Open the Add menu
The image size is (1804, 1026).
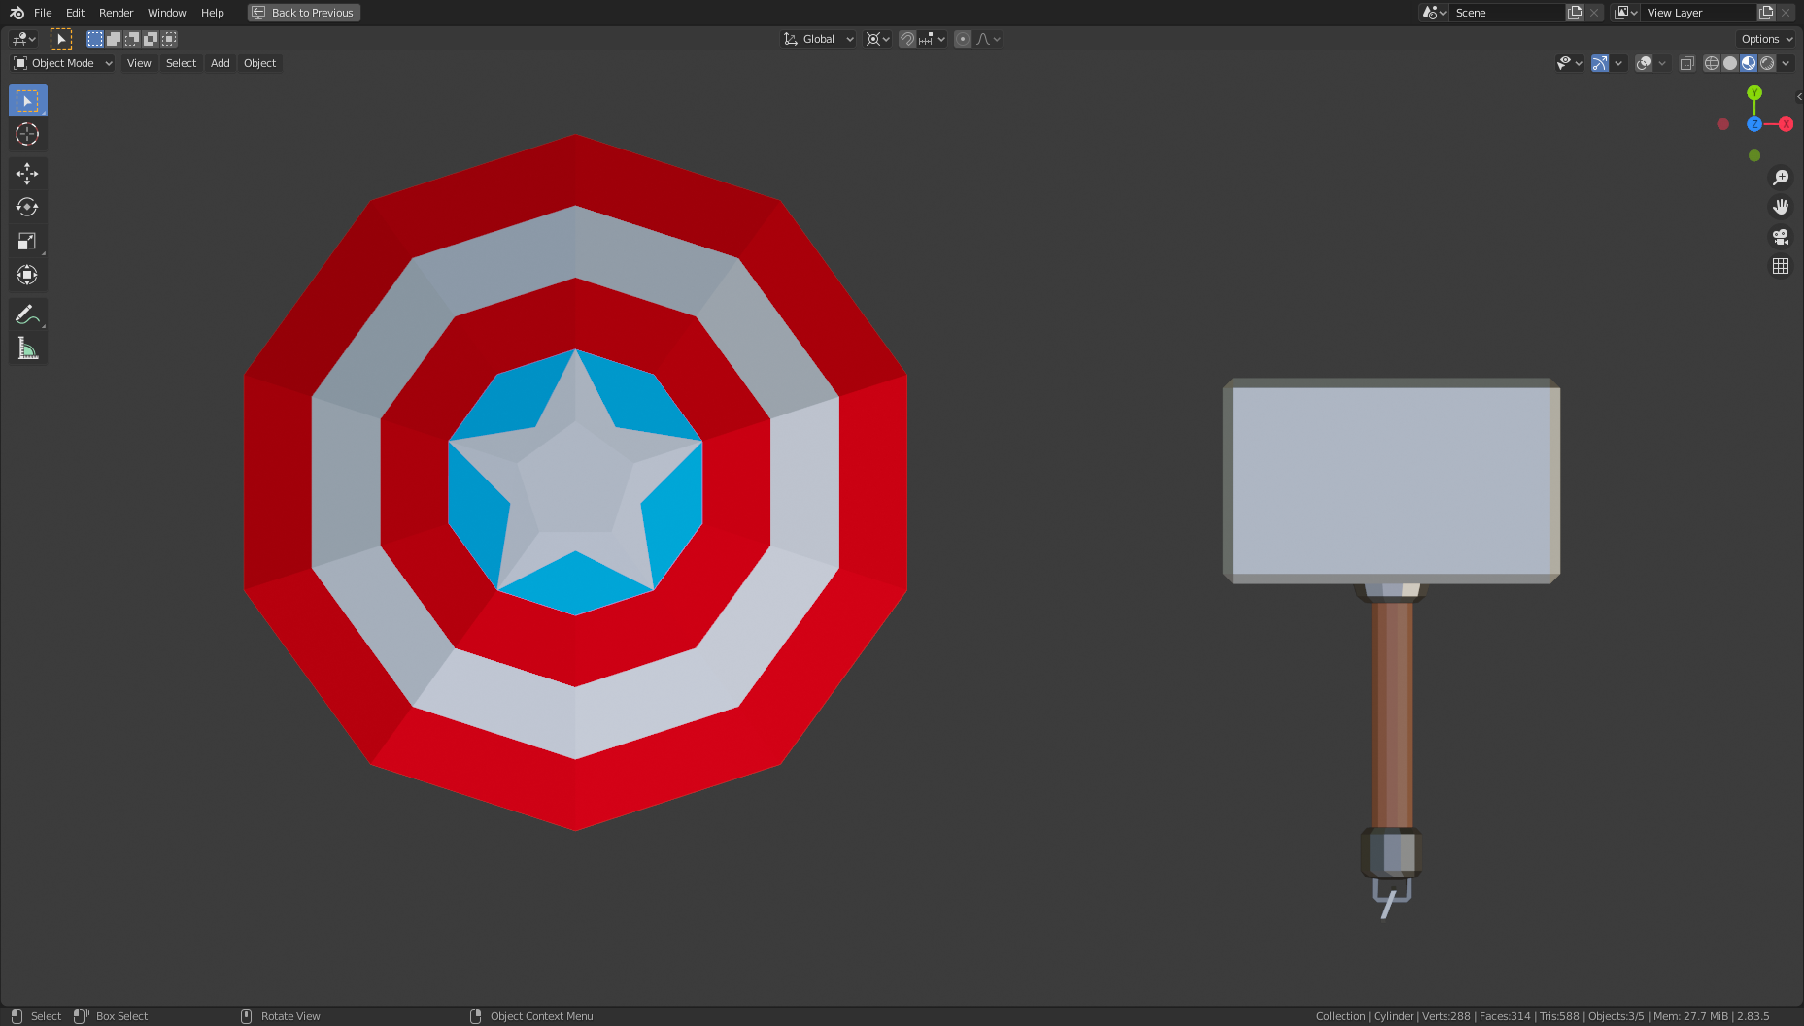220,62
